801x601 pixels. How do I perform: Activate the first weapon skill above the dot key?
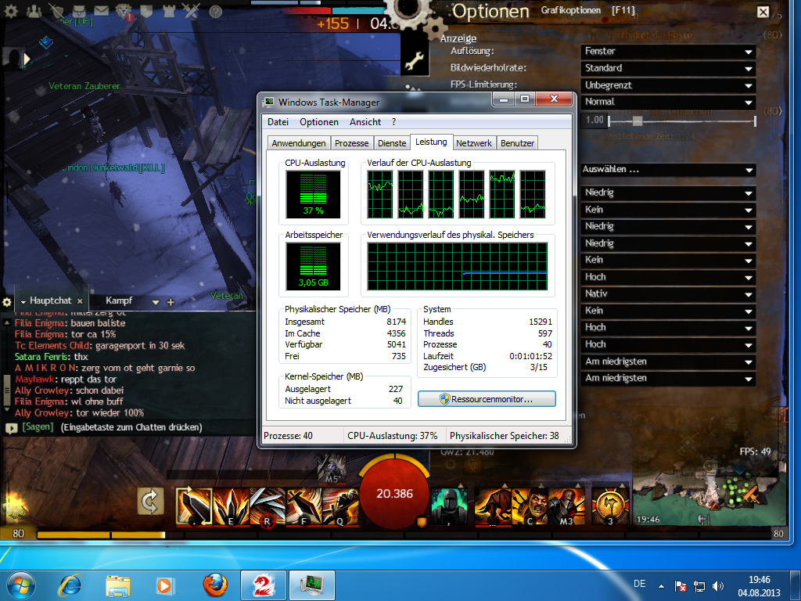[194, 506]
